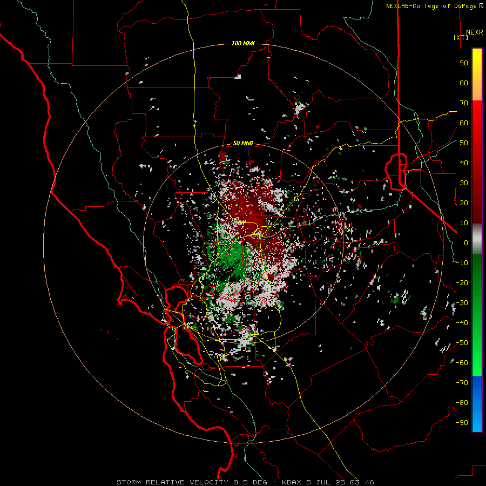Click the KDAX radar identifier in caption
The image size is (486, 486).
293,482
